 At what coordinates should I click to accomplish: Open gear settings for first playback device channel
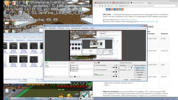116,67
